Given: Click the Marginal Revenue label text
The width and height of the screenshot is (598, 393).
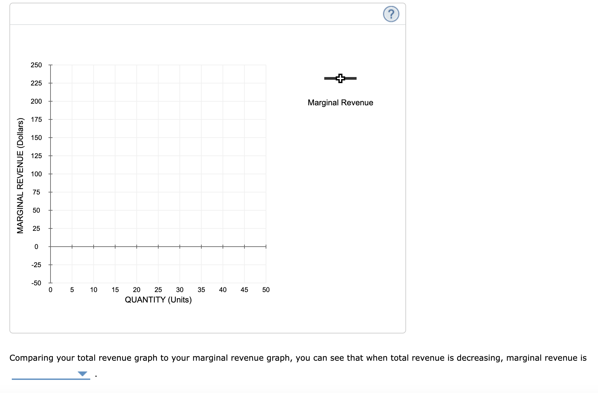Looking at the screenshot, I should (x=340, y=103).
